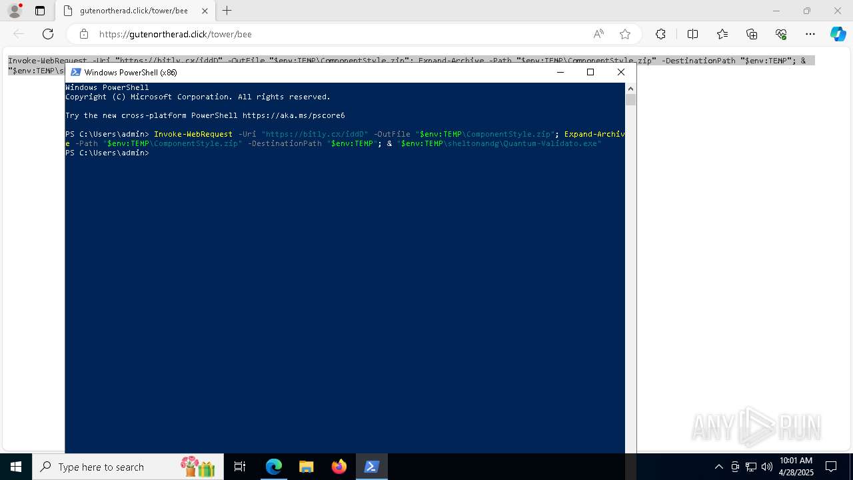Launch Firefox from the taskbar

pos(339,467)
